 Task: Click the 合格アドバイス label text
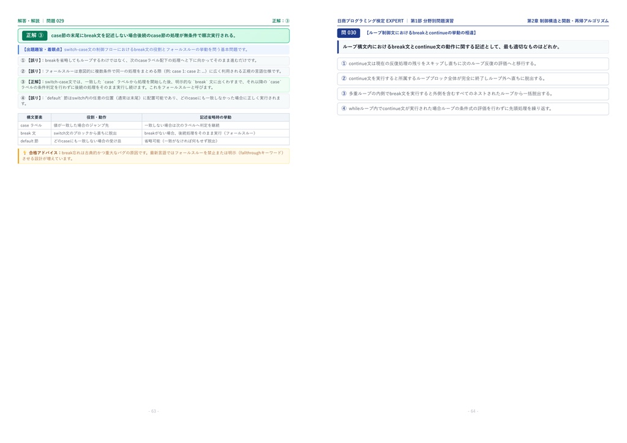pyautogui.click(x=44, y=153)
